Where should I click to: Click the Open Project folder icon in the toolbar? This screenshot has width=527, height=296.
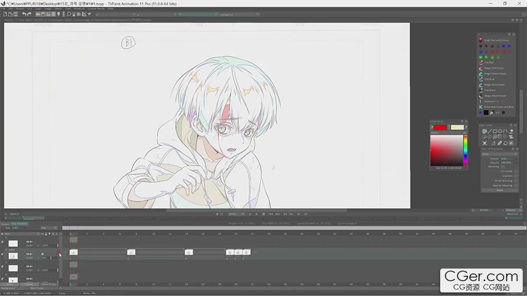pyautogui.click(x=10, y=14)
